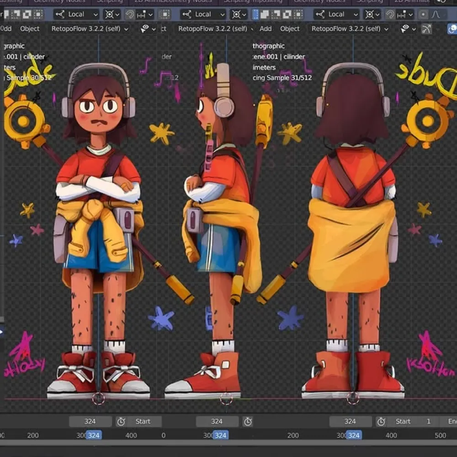Toggle the proportional editing circle icon
Viewport: 457px width, 457px height.
423,14
